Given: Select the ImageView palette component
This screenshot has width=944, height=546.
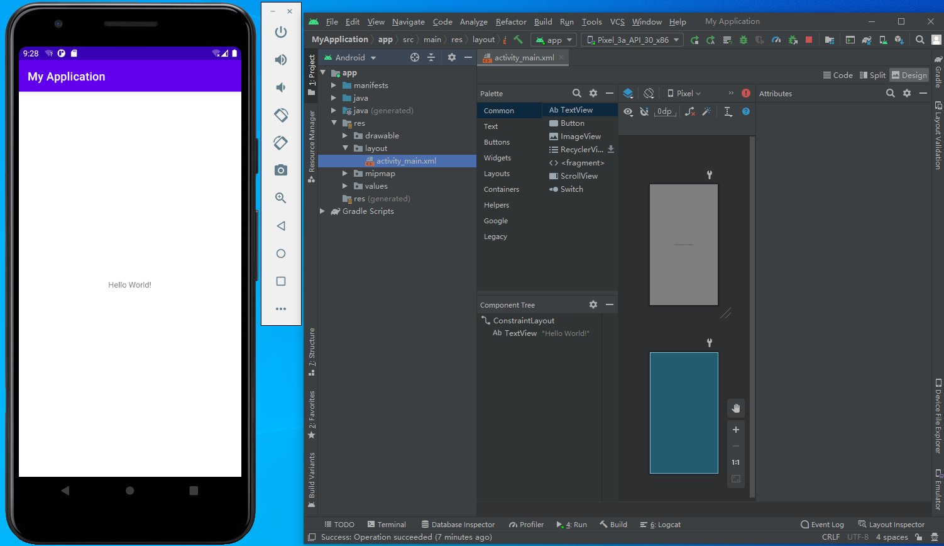Looking at the screenshot, I should point(579,136).
